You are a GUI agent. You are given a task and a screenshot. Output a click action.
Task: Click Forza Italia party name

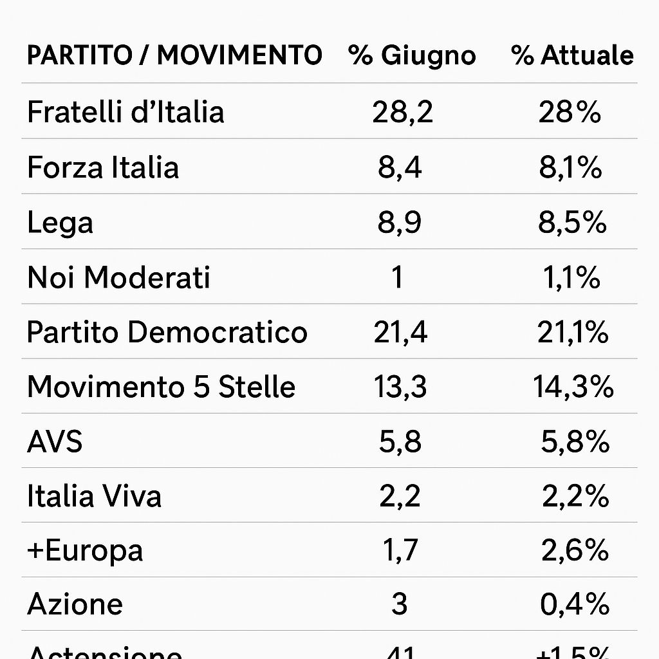pos(103,167)
